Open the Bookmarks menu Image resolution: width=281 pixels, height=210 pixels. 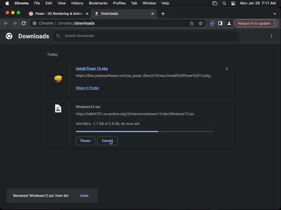[x=98, y=3]
